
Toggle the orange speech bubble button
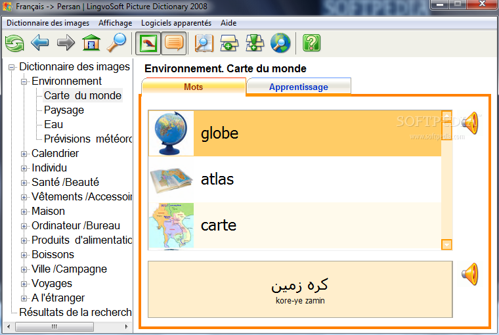174,43
